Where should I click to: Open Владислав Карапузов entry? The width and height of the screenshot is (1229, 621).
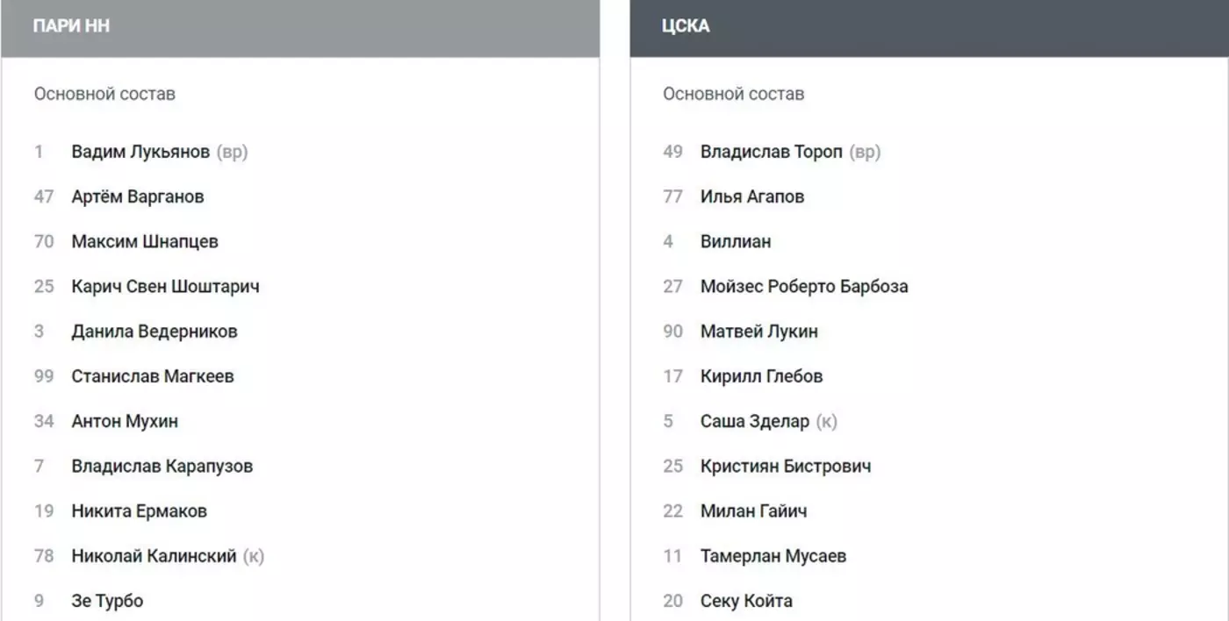click(162, 466)
